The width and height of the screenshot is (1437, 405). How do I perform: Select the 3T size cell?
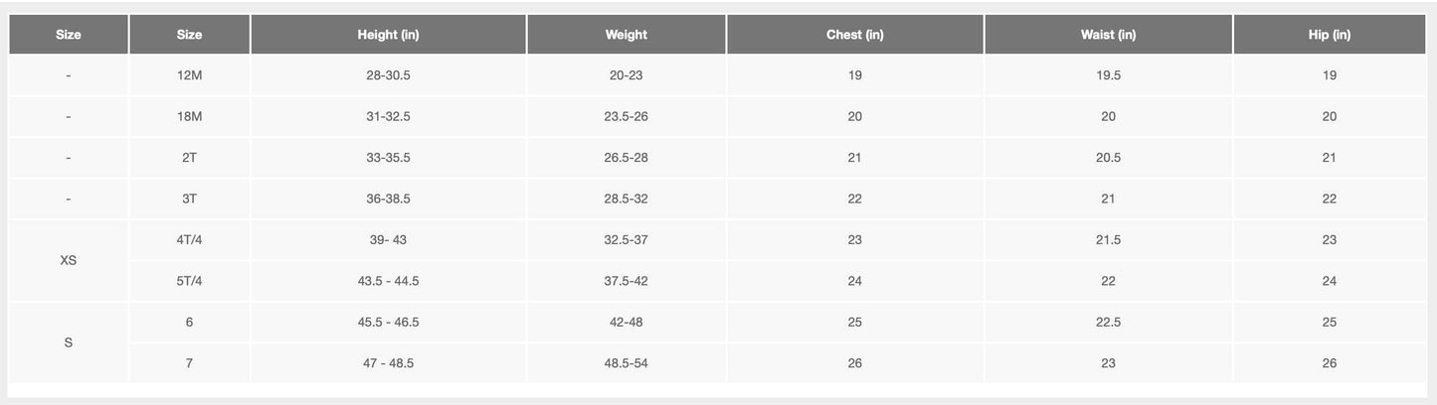click(x=189, y=199)
